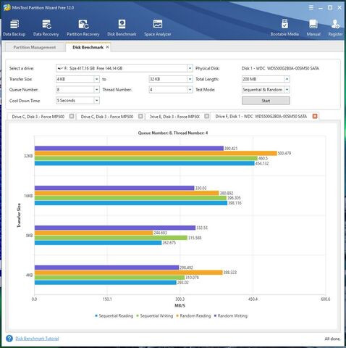Open the Disk Benchmark Tutorial link
The image size is (346, 348).
tap(37, 339)
